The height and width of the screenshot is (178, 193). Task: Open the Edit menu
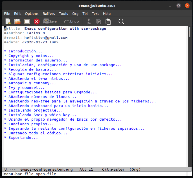pyautogui.click(x=18, y=13)
